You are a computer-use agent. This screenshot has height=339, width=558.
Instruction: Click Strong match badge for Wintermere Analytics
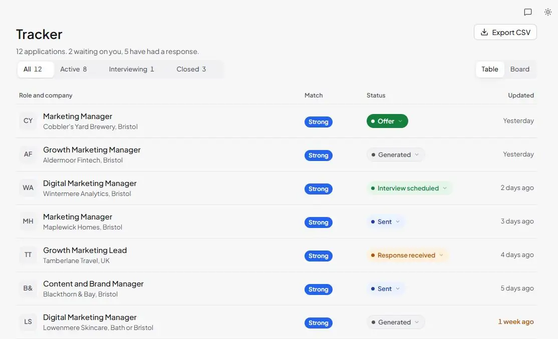pyautogui.click(x=318, y=188)
